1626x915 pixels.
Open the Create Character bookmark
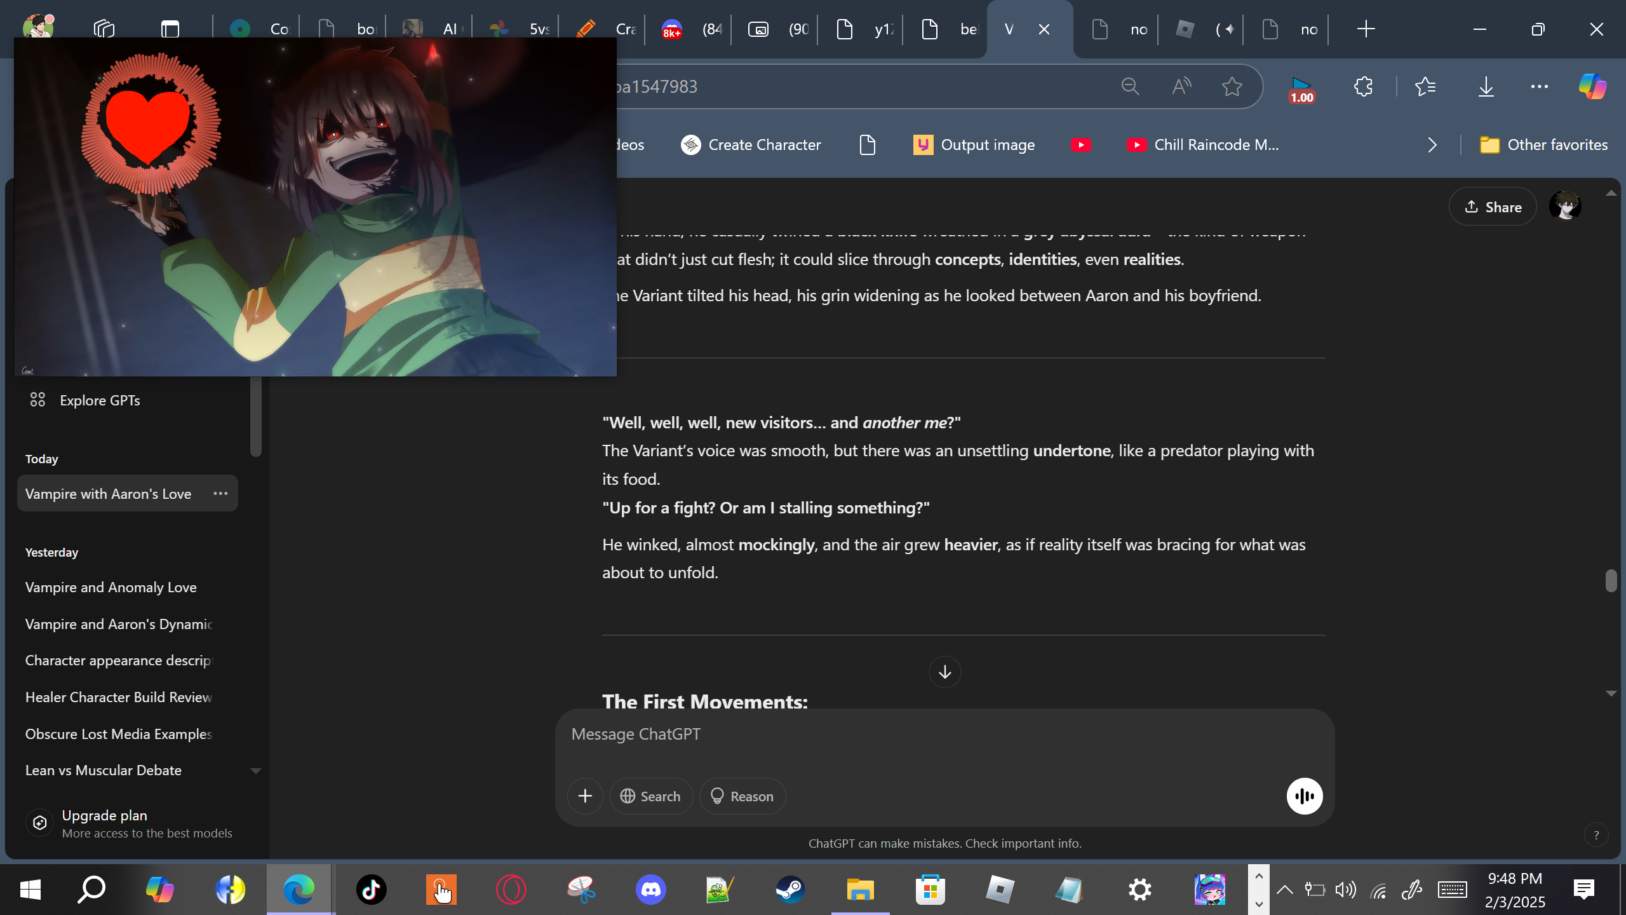tap(751, 145)
